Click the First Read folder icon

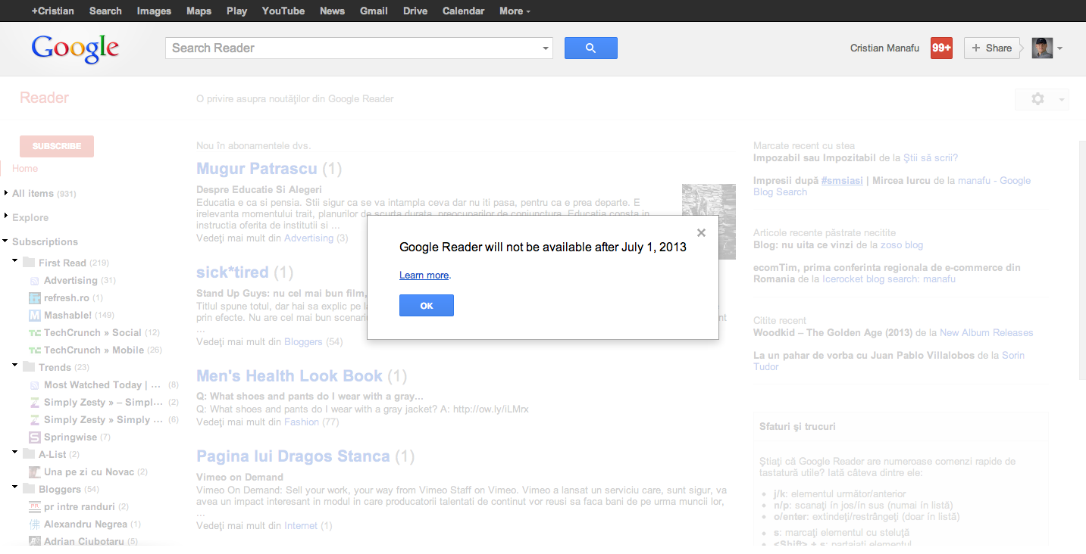click(29, 263)
